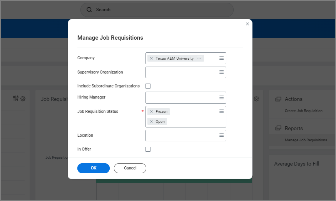Open Job Requisition Status prompt list icon
Viewport: 336px width, 201px height.
[x=221, y=111]
